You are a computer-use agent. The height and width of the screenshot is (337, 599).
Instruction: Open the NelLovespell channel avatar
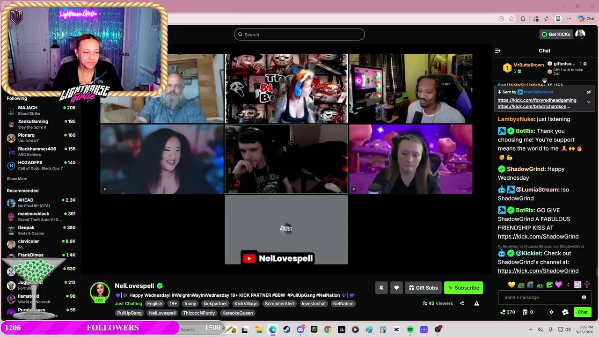(x=100, y=293)
